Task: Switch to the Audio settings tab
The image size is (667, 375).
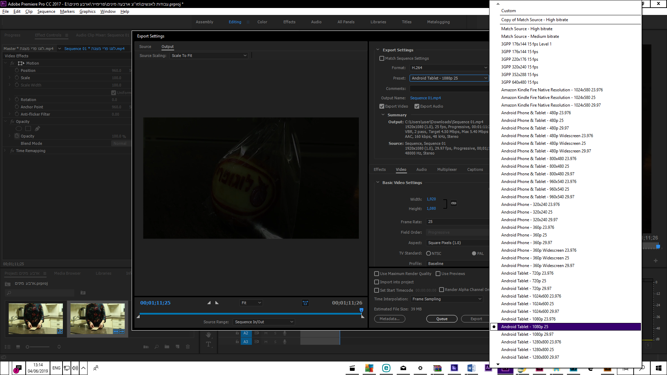Action: pos(421,169)
